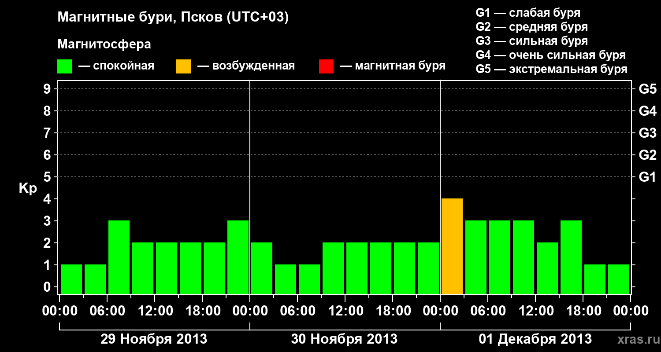Click the "Kp" axis label
The height and width of the screenshot is (352, 661).
[28, 188]
